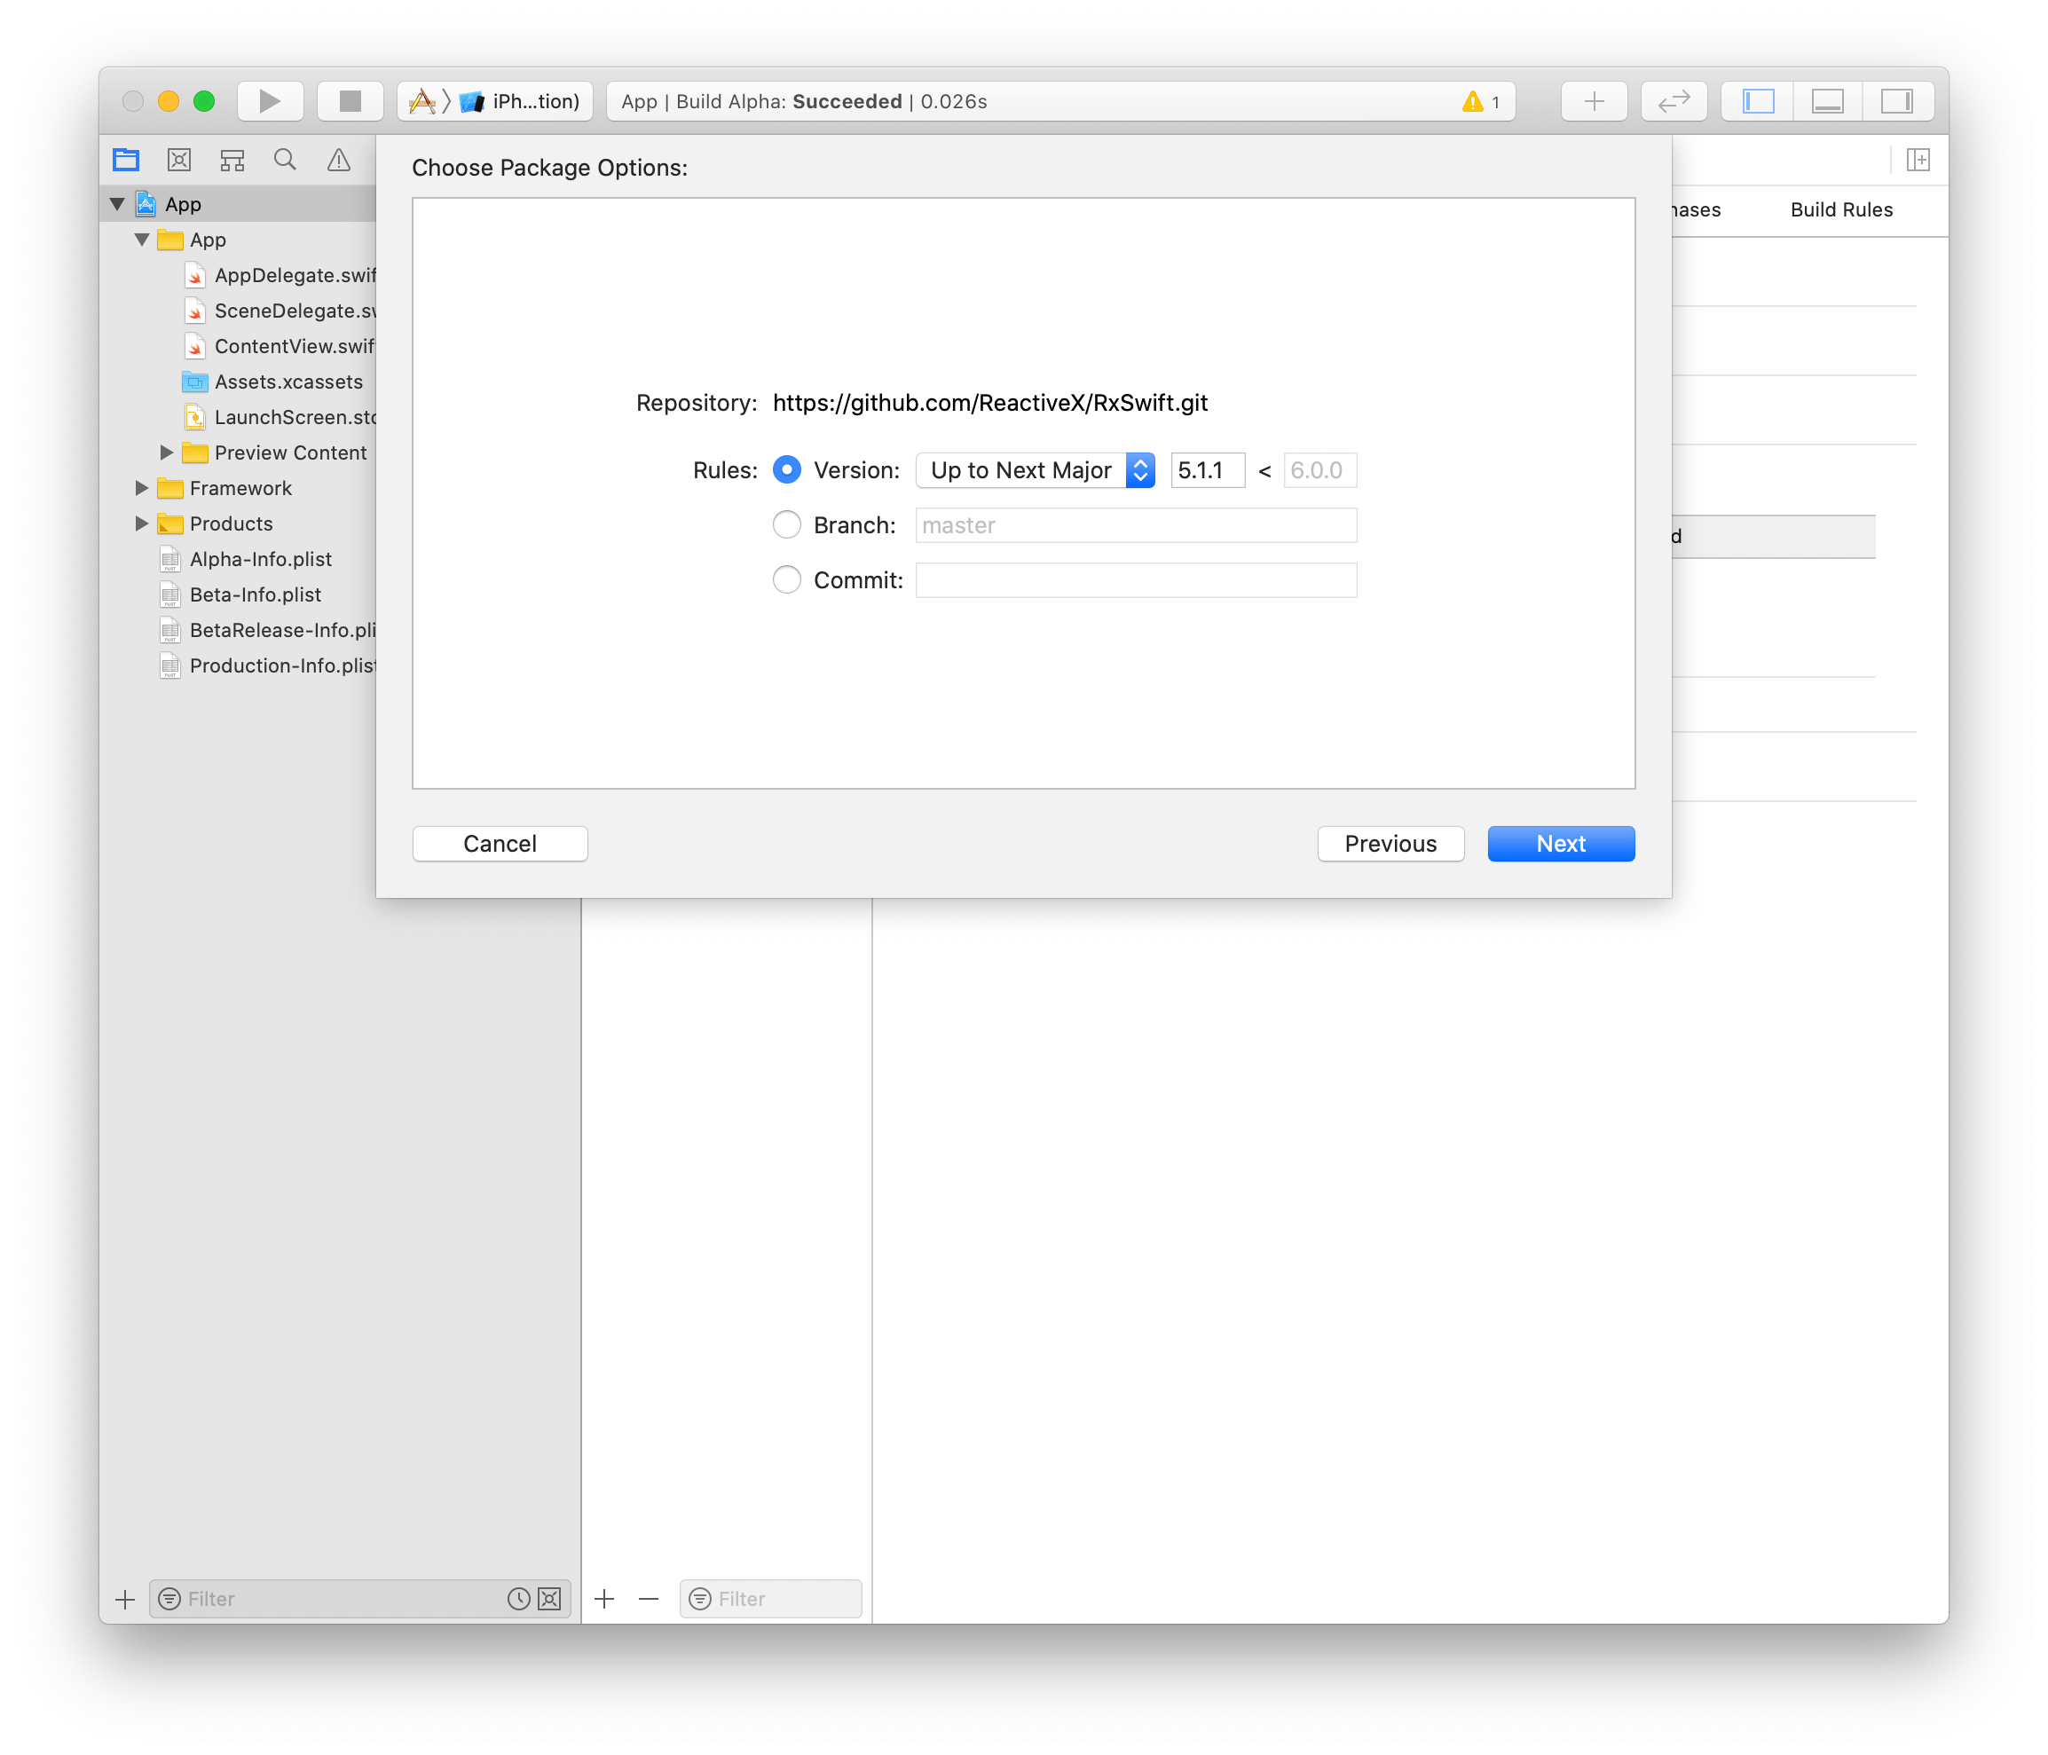Toggle the navigator panel visibility
Viewport: 2048px width, 1755px height.
coord(1758,101)
